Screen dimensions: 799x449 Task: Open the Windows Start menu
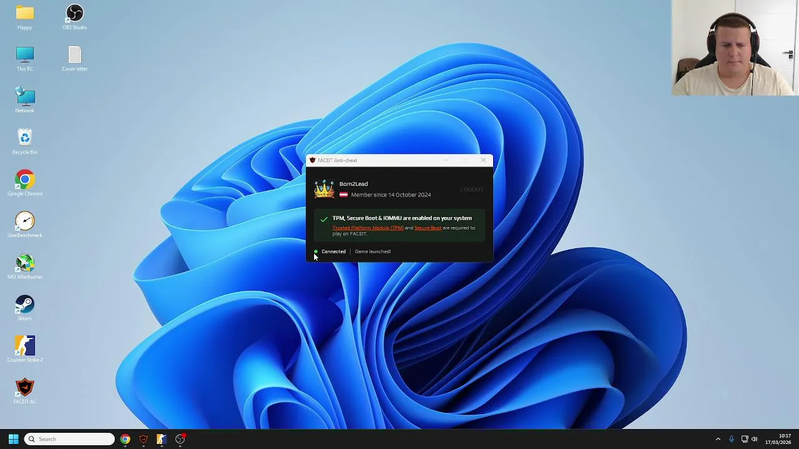pos(13,439)
